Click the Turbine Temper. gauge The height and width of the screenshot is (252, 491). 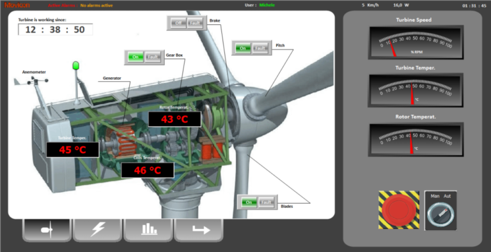point(416,91)
